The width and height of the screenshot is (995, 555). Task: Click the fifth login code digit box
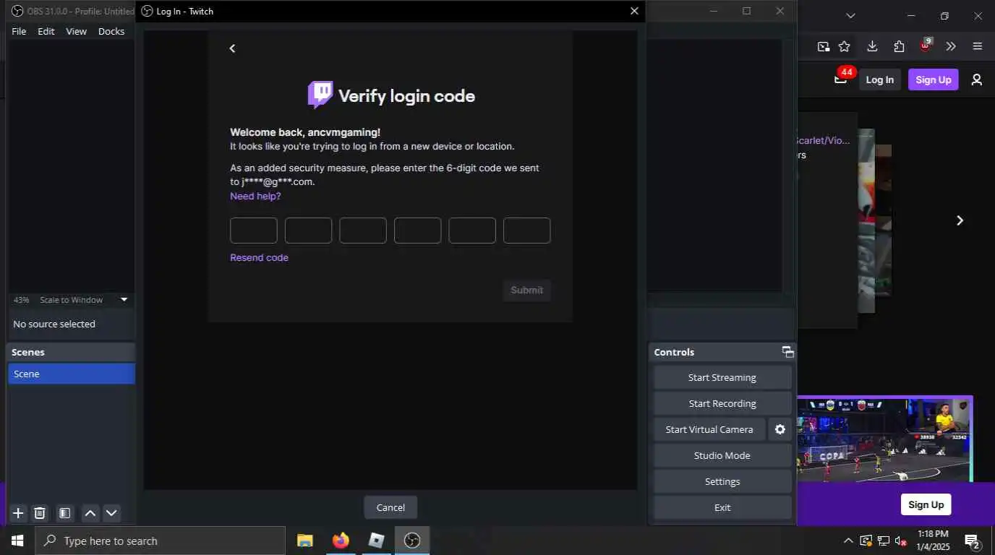(472, 231)
